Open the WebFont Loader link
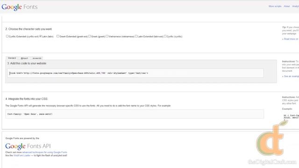299x168 pixels. tap(22, 155)
